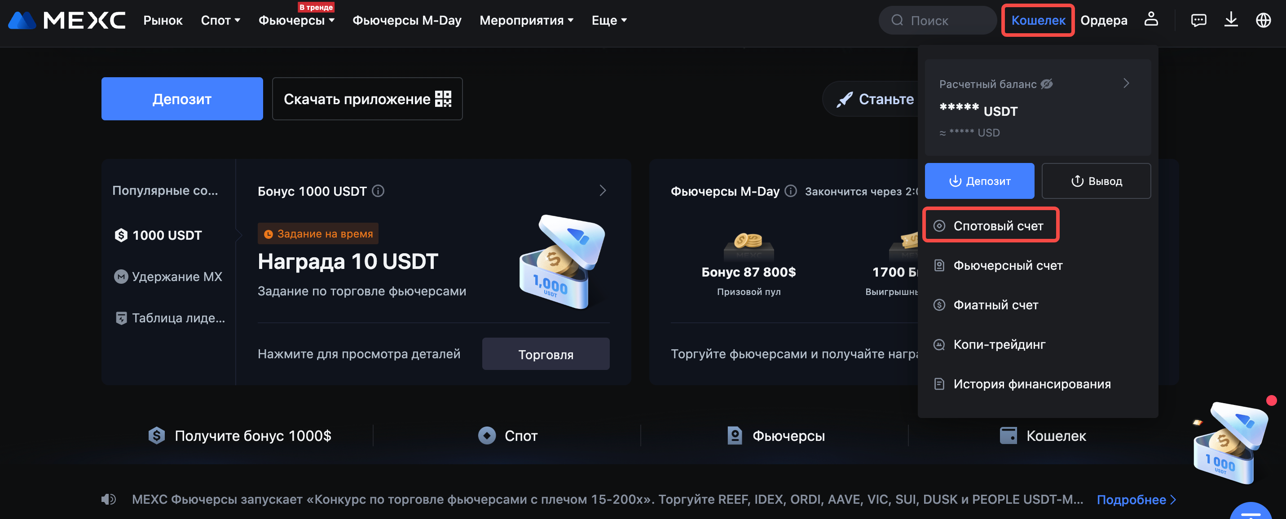This screenshot has height=519, width=1286.
Task: Click Получите бонус 1000$ shortcut
Action: (x=240, y=435)
